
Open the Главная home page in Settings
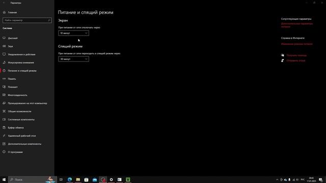(12, 12)
